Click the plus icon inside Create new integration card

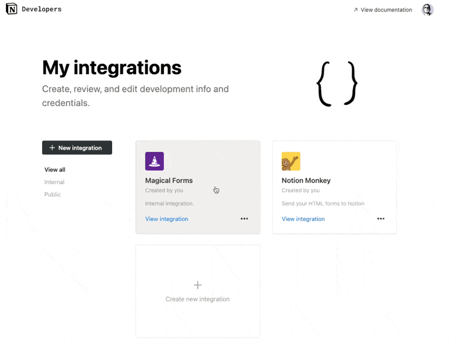(197, 284)
